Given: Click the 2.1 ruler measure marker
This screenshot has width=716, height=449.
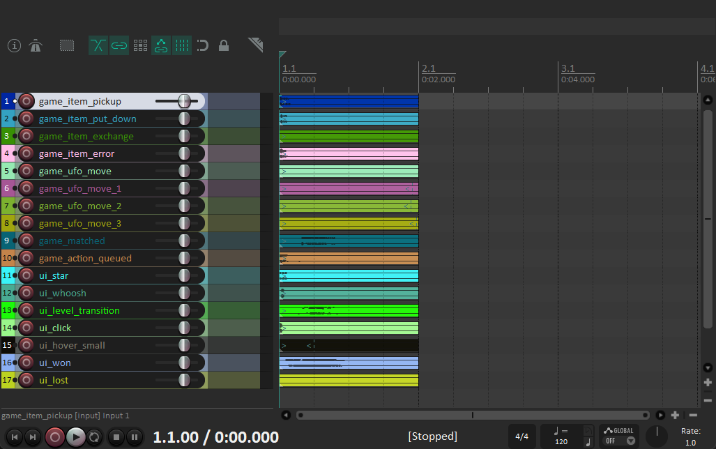Looking at the screenshot, I should (x=428, y=68).
